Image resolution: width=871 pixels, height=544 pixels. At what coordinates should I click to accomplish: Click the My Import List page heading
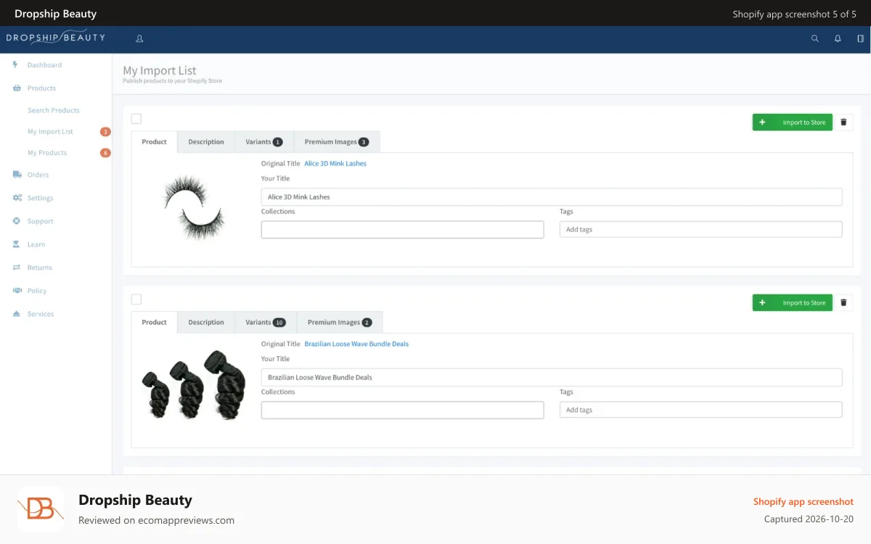tap(160, 70)
